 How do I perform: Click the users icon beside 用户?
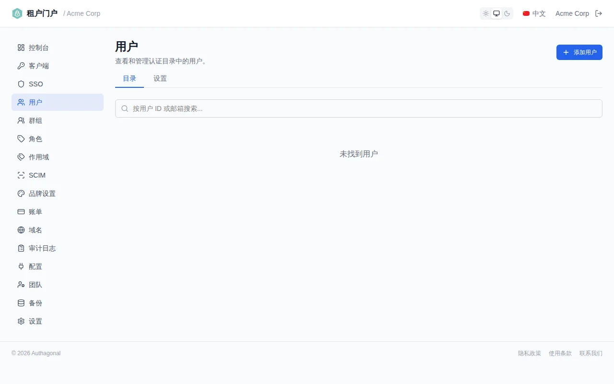(x=21, y=102)
